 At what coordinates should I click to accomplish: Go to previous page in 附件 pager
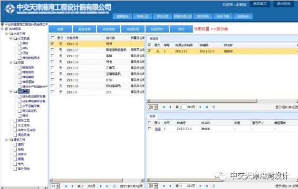pyautogui.click(x=170, y=186)
